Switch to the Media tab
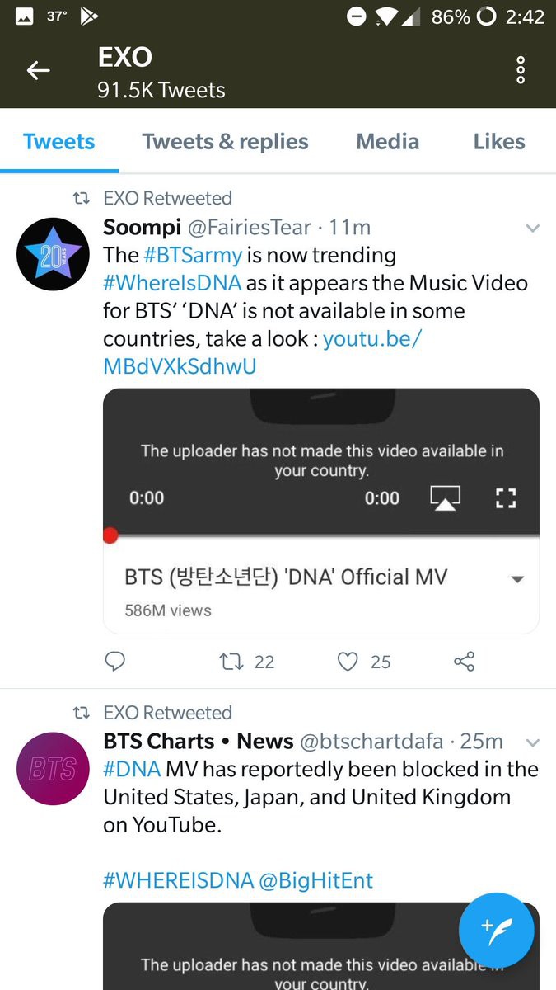This screenshot has height=990, width=556. 387,142
